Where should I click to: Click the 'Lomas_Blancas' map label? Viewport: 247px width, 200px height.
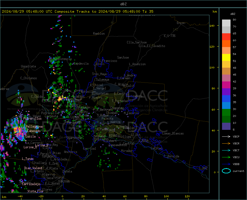173,133
